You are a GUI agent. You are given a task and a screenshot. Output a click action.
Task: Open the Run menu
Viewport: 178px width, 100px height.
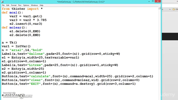click(x=20, y=5)
